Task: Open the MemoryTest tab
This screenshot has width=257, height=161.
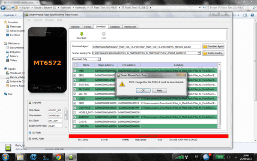Action: 130,27
